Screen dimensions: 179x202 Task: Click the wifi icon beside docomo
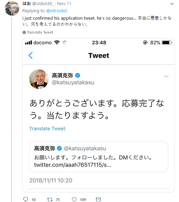click(57, 42)
